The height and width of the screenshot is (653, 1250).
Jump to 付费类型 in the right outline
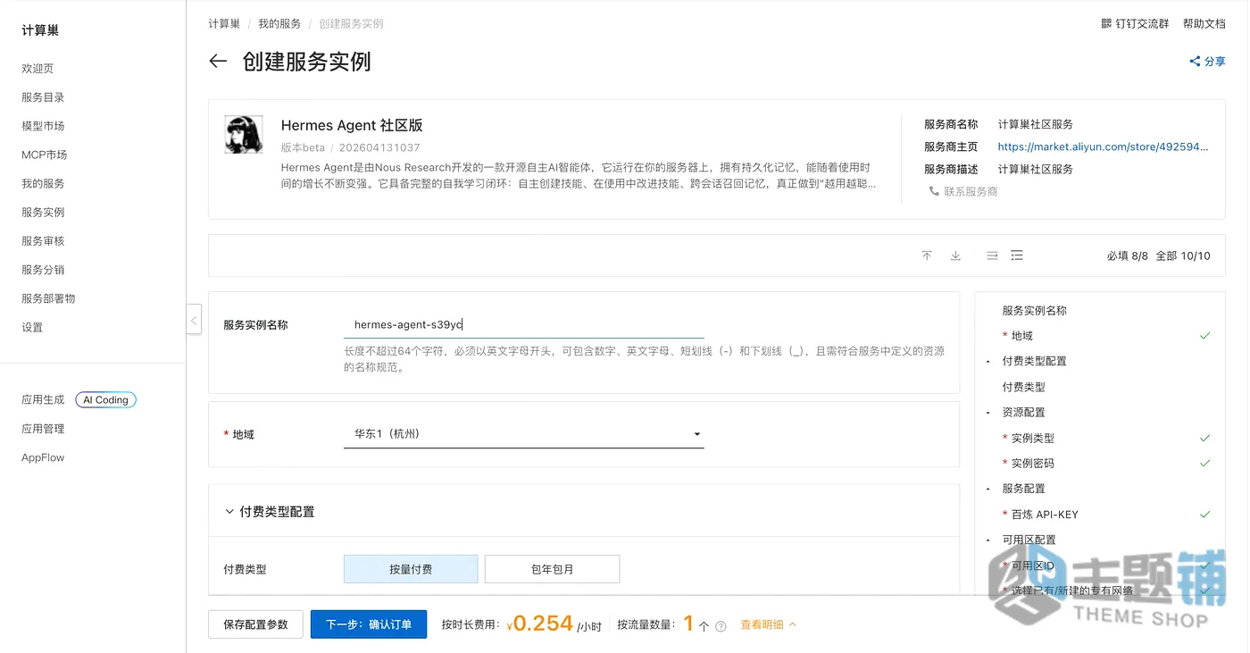(1023, 387)
